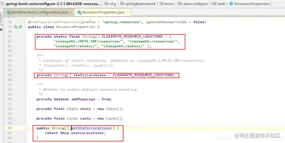Click fold end marker at line 62

pos(26,138)
